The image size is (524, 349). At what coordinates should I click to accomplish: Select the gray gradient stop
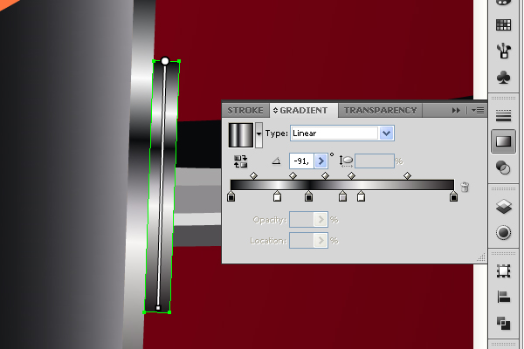(x=342, y=196)
